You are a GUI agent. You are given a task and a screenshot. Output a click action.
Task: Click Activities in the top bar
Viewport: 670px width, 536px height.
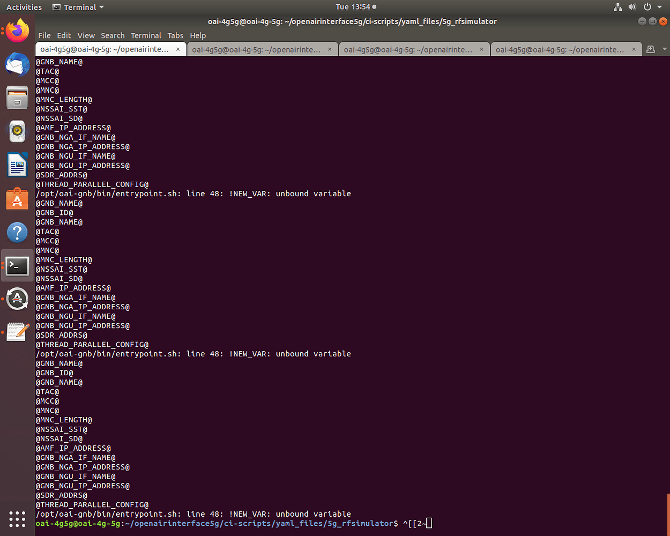pyautogui.click(x=24, y=7)
